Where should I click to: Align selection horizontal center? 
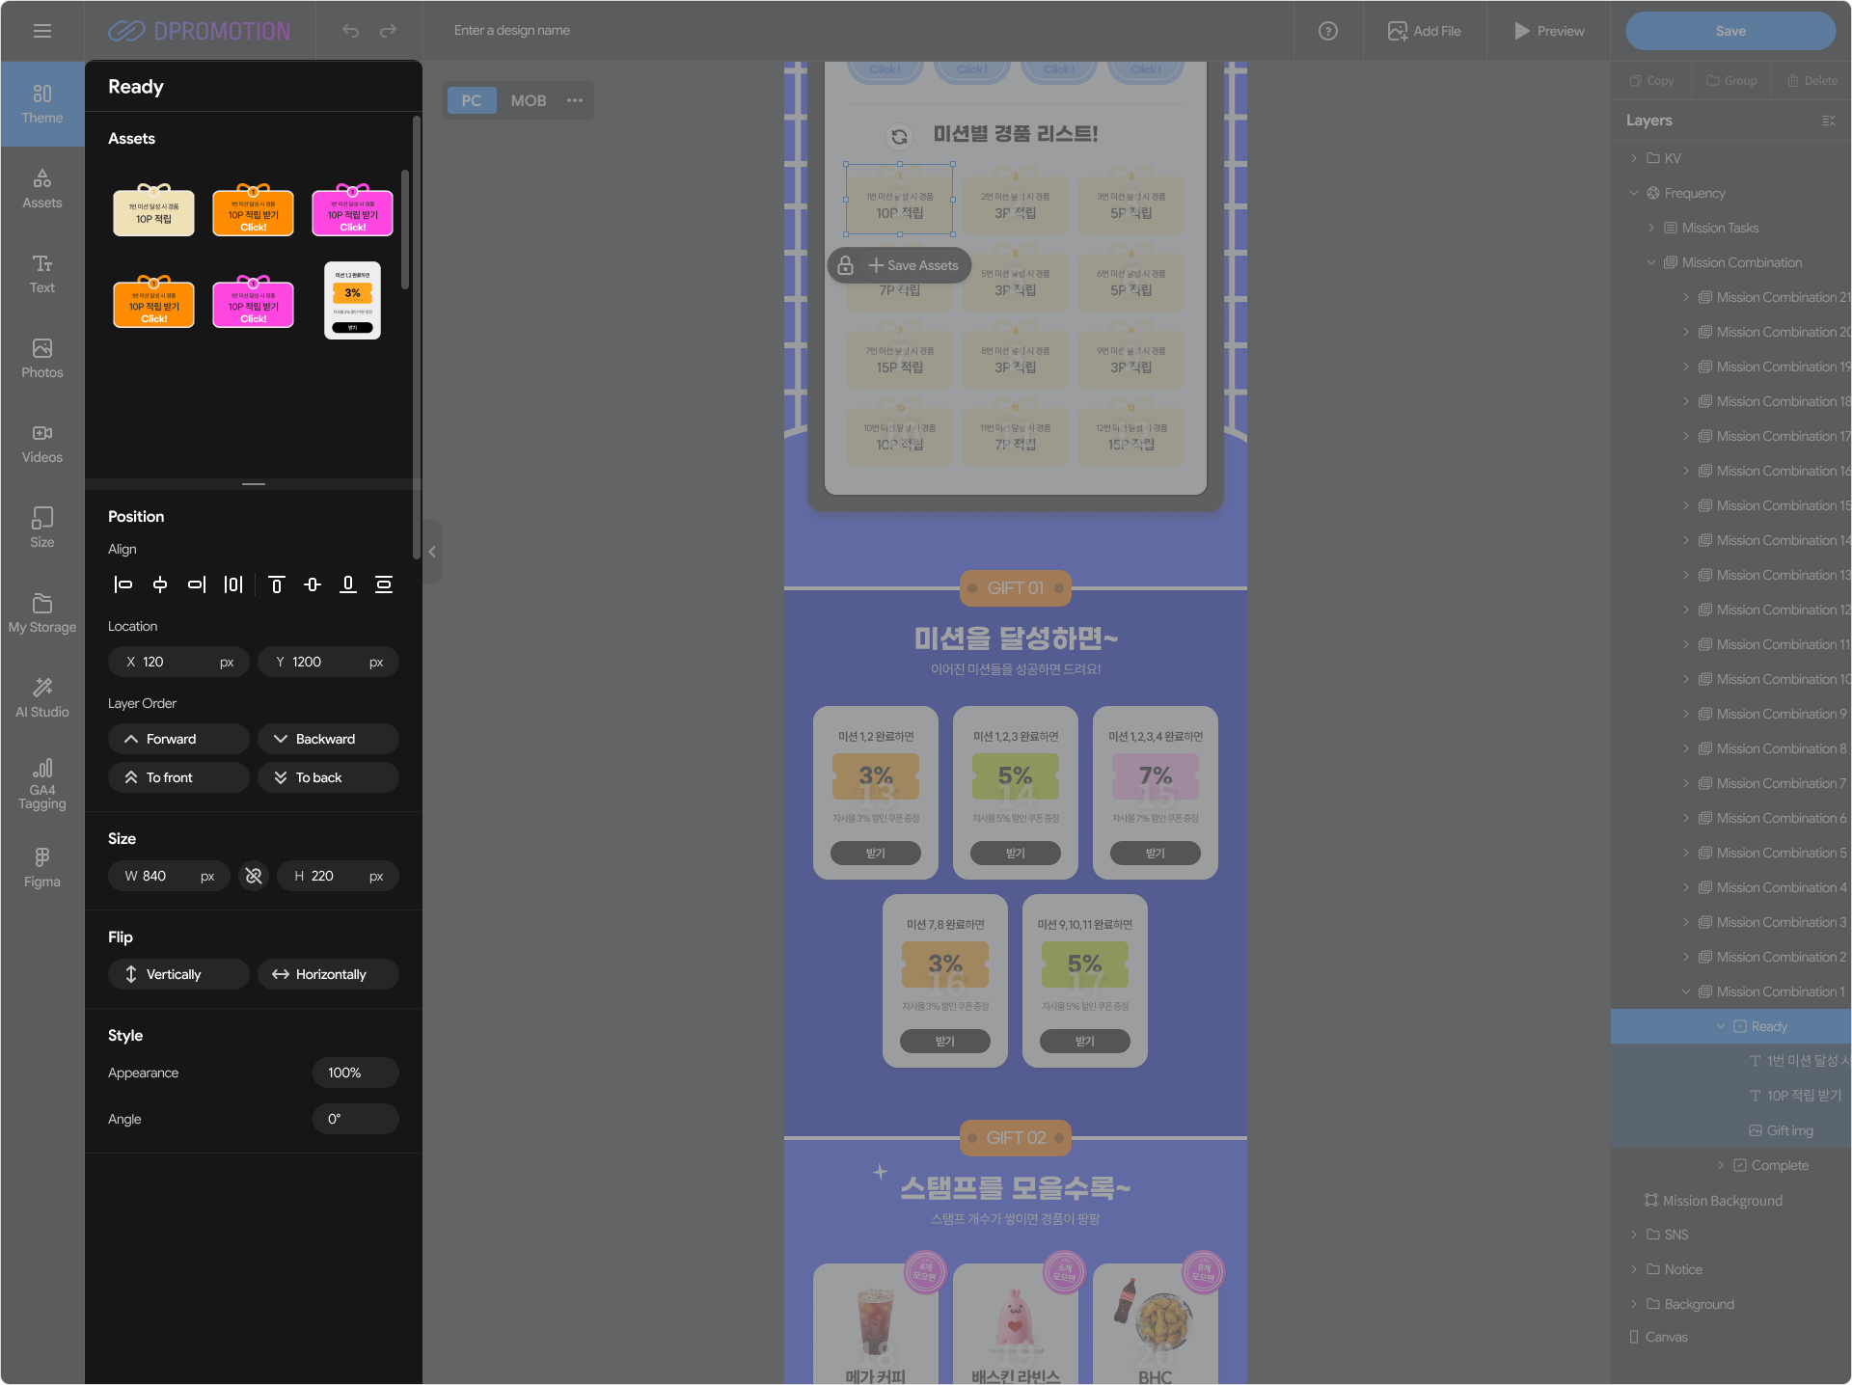pyautogui.click(x=160, y=584)
